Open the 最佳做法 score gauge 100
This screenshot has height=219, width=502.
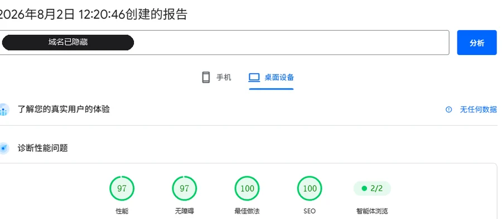coord(247,188)
